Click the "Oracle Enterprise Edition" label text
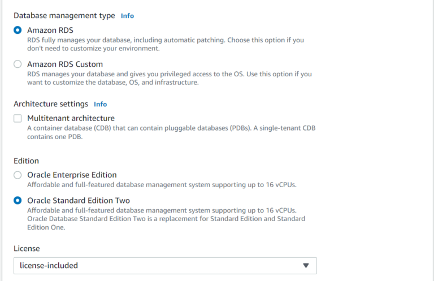434x281 pixels. (72, 175)
